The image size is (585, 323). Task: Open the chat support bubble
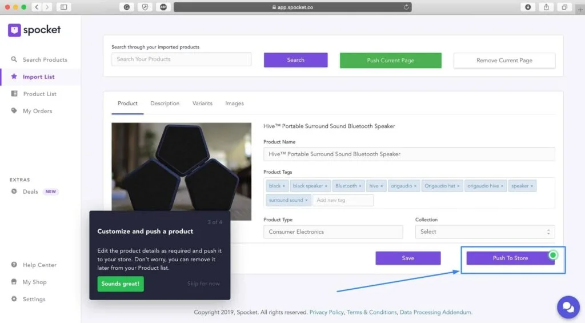coord(568,307)
